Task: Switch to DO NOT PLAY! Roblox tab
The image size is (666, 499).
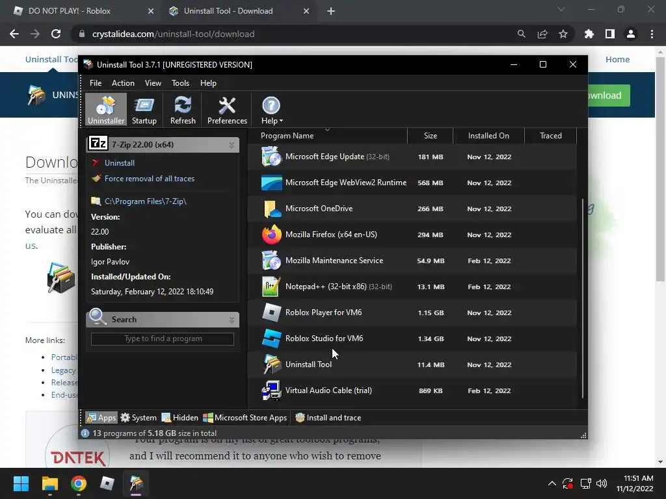Action: (69, 11)
